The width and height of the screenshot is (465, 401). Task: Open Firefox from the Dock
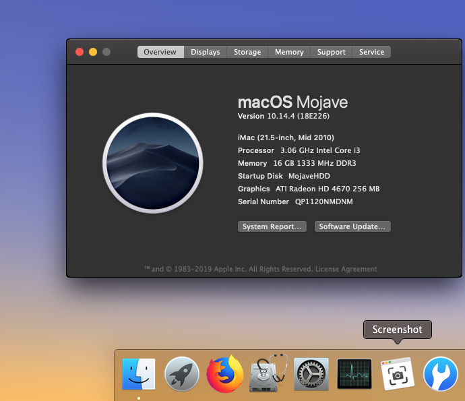point(225,374)
